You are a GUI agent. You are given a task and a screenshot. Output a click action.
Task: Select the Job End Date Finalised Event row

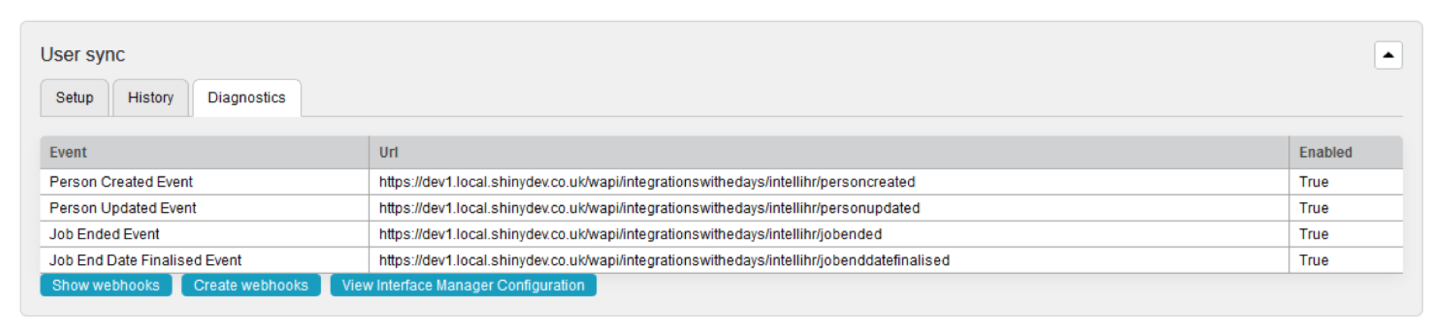tap(146, 260)
